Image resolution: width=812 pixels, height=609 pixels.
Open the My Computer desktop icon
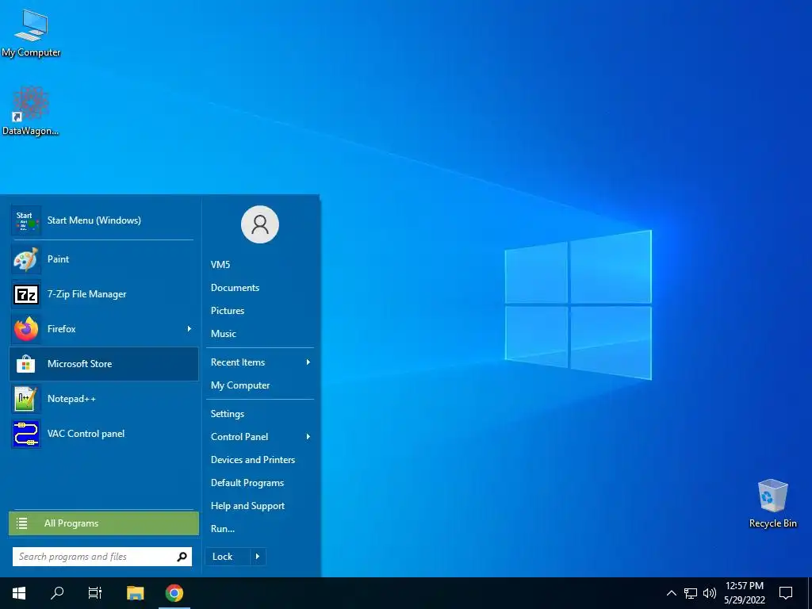tap(31, 33)
